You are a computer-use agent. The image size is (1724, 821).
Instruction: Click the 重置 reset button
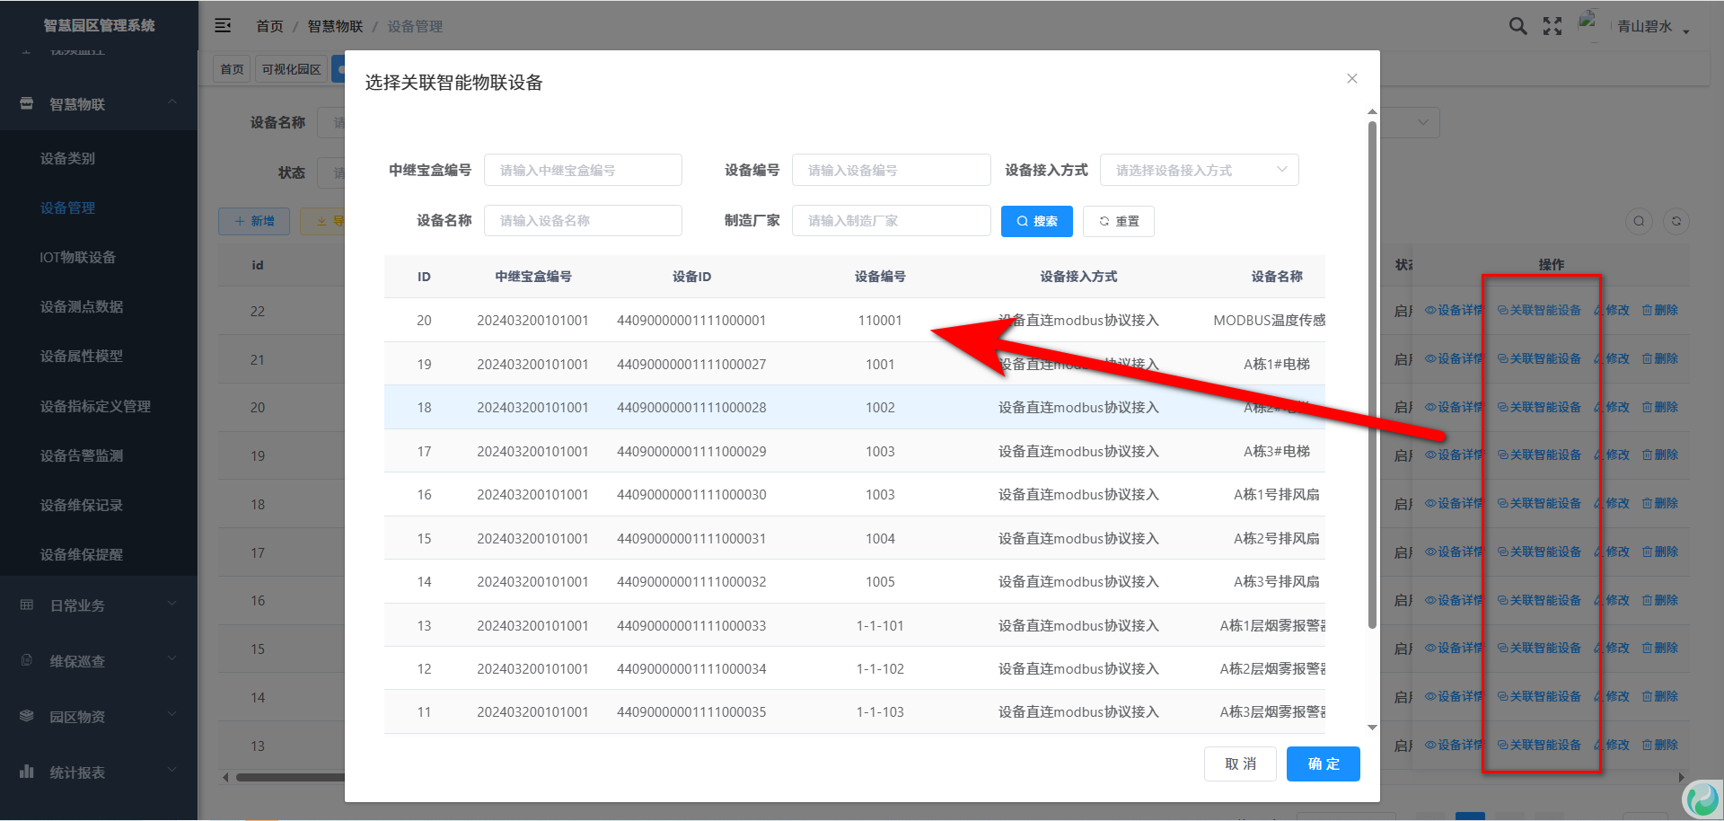pyautogui.click(x=1118, y=221)
